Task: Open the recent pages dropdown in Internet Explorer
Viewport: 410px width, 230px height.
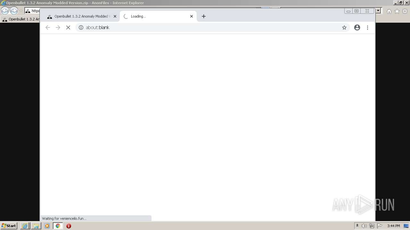Action: pyautogui.click(x=21, y=11)
